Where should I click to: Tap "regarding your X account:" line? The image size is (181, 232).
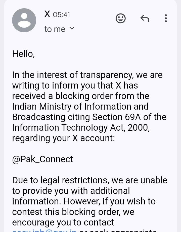[63, 138]
